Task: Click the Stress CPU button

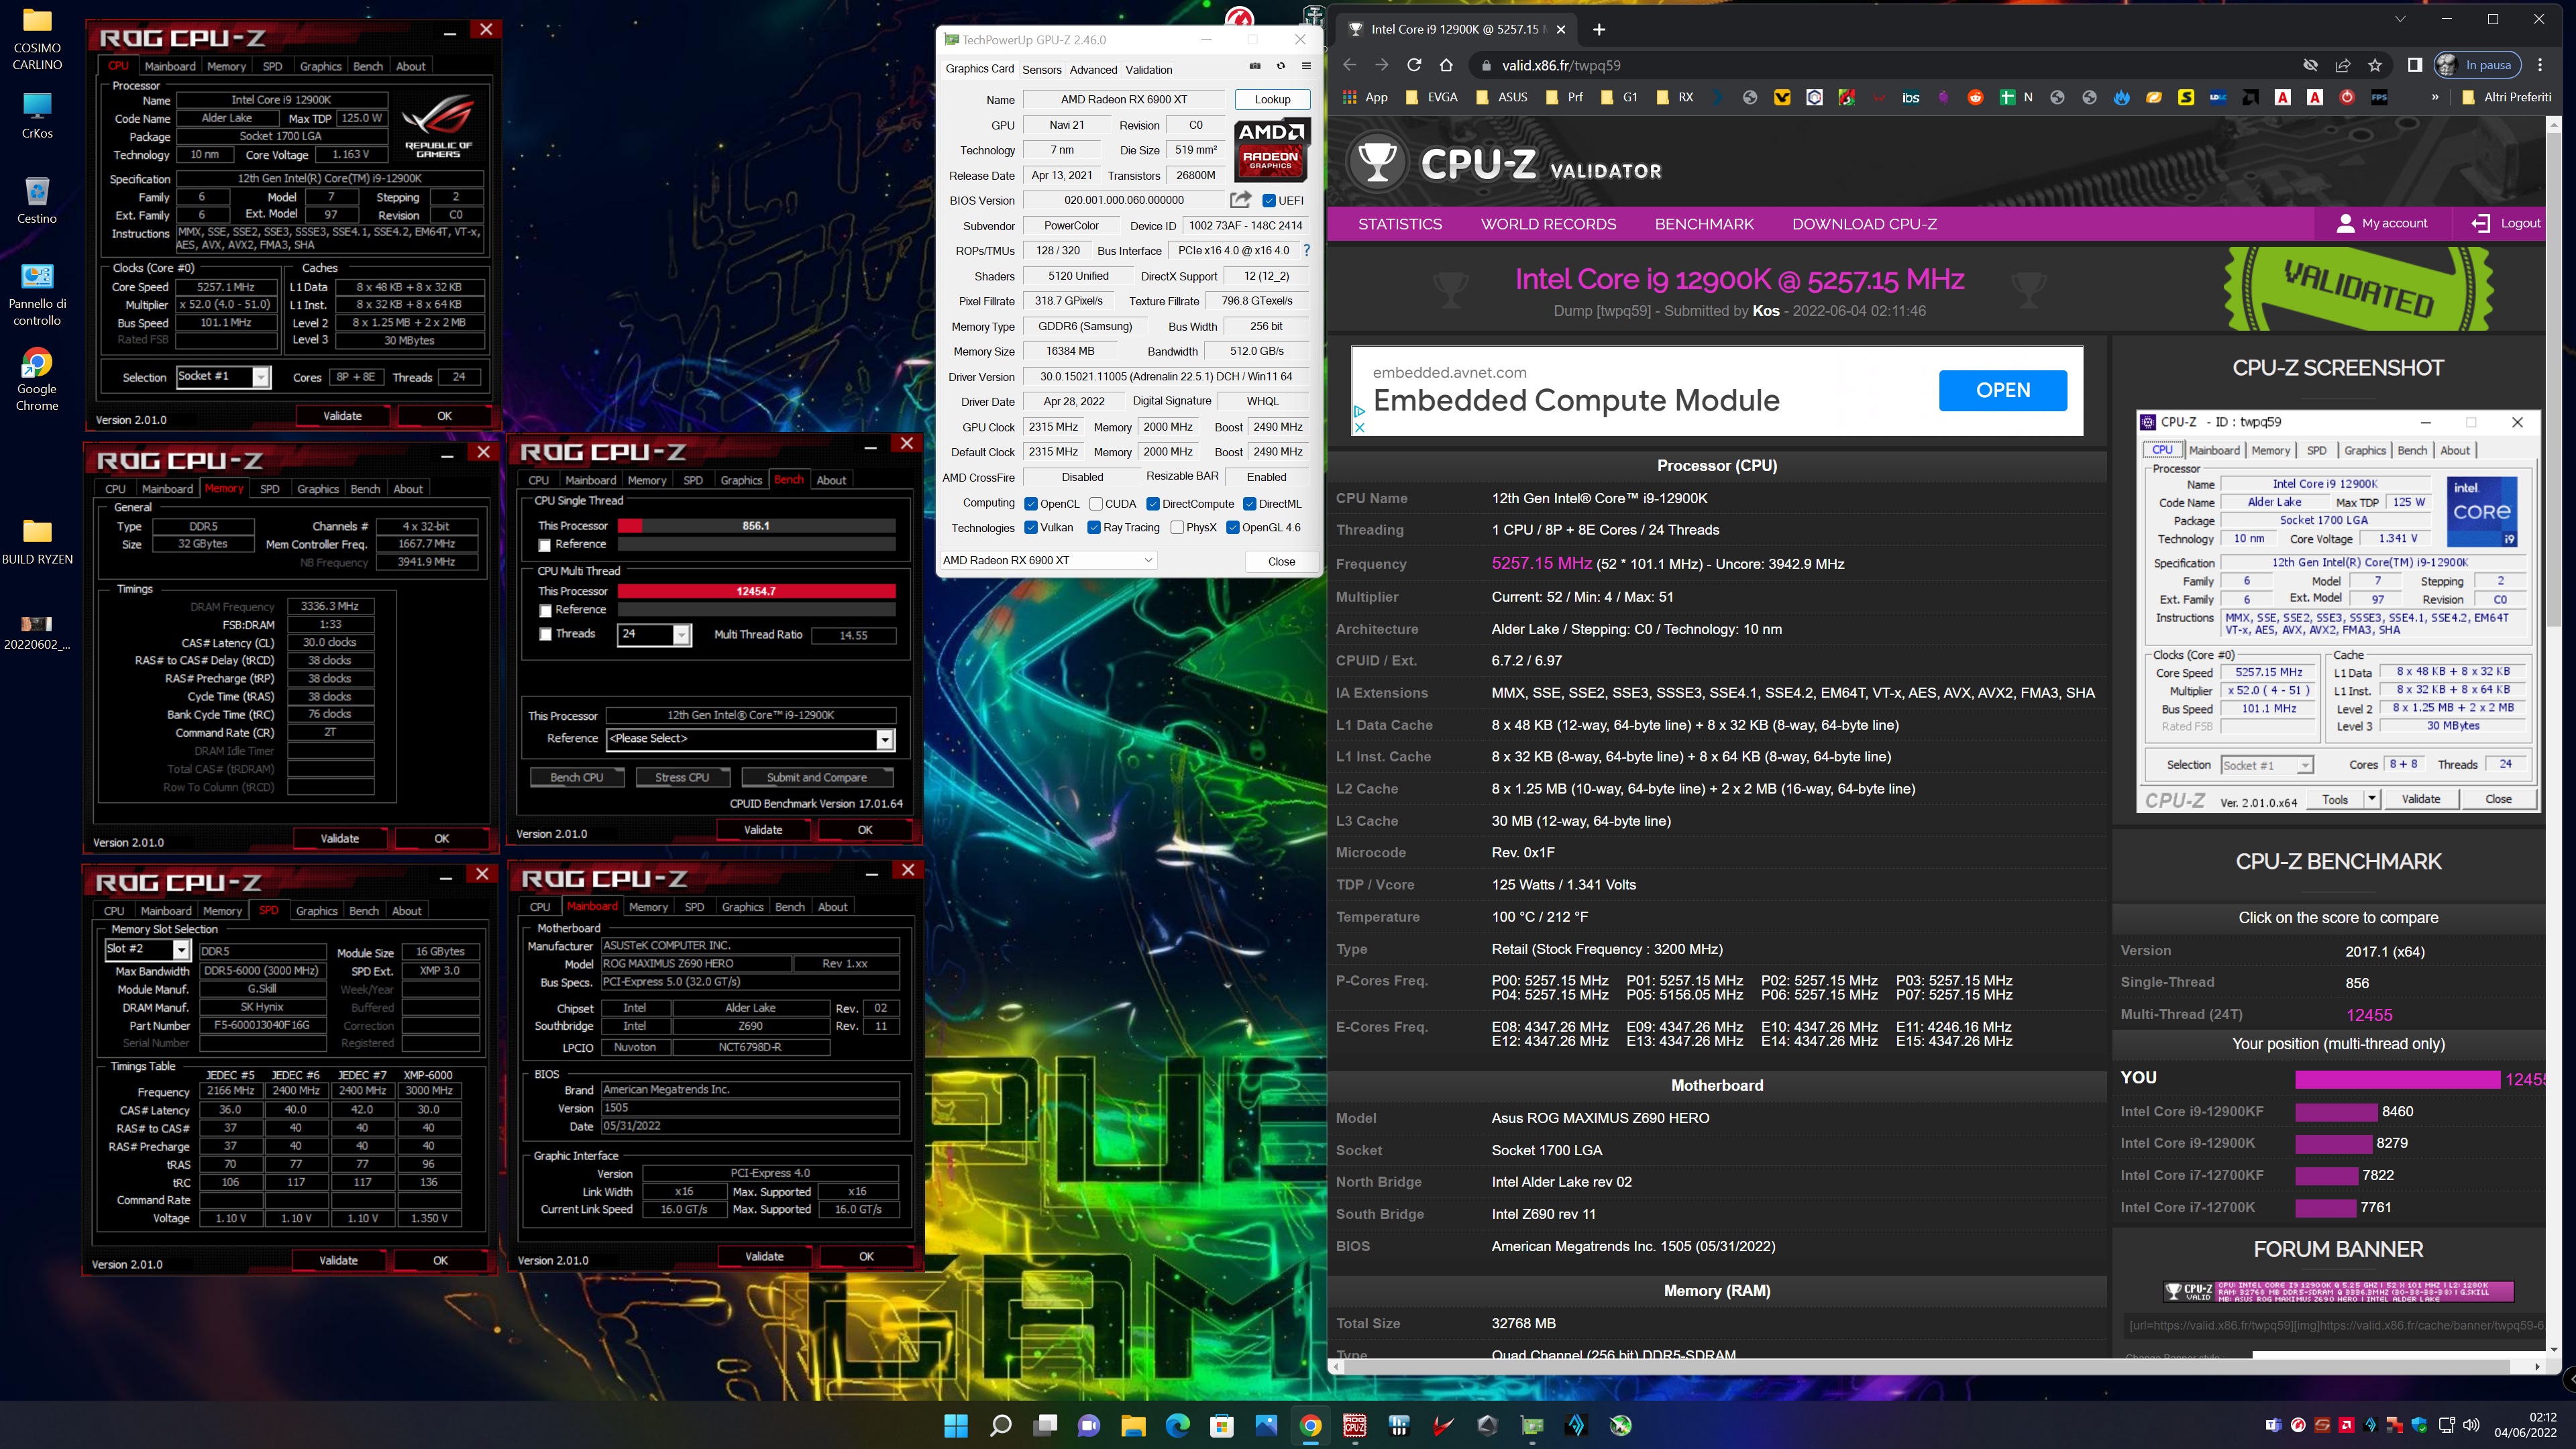Action: point(682,777)
